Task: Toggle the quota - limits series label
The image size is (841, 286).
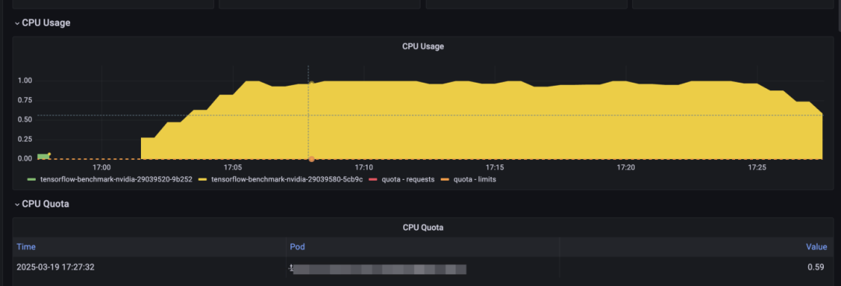Action: coord(475,180)
